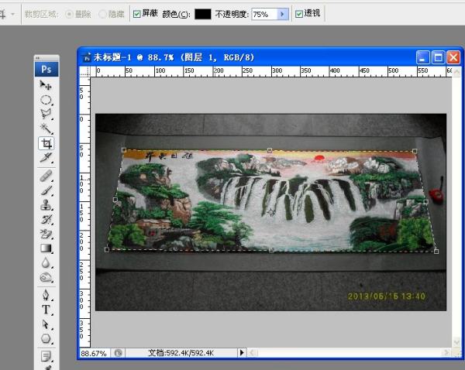Select the Elliptical Marquee tool
Screen dimensions: 465x370
click(x=46, y=100)
